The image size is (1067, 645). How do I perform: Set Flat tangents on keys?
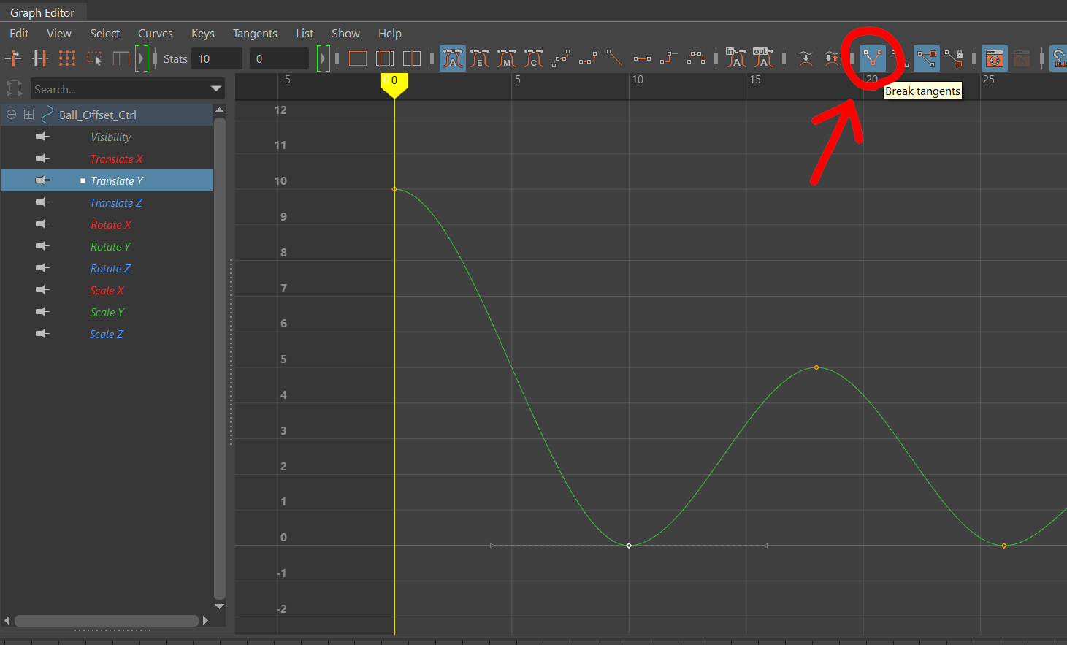642,58
